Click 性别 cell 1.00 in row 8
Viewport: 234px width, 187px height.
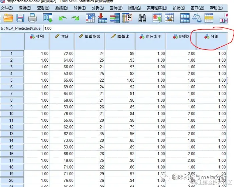click(x=37, y=100)
